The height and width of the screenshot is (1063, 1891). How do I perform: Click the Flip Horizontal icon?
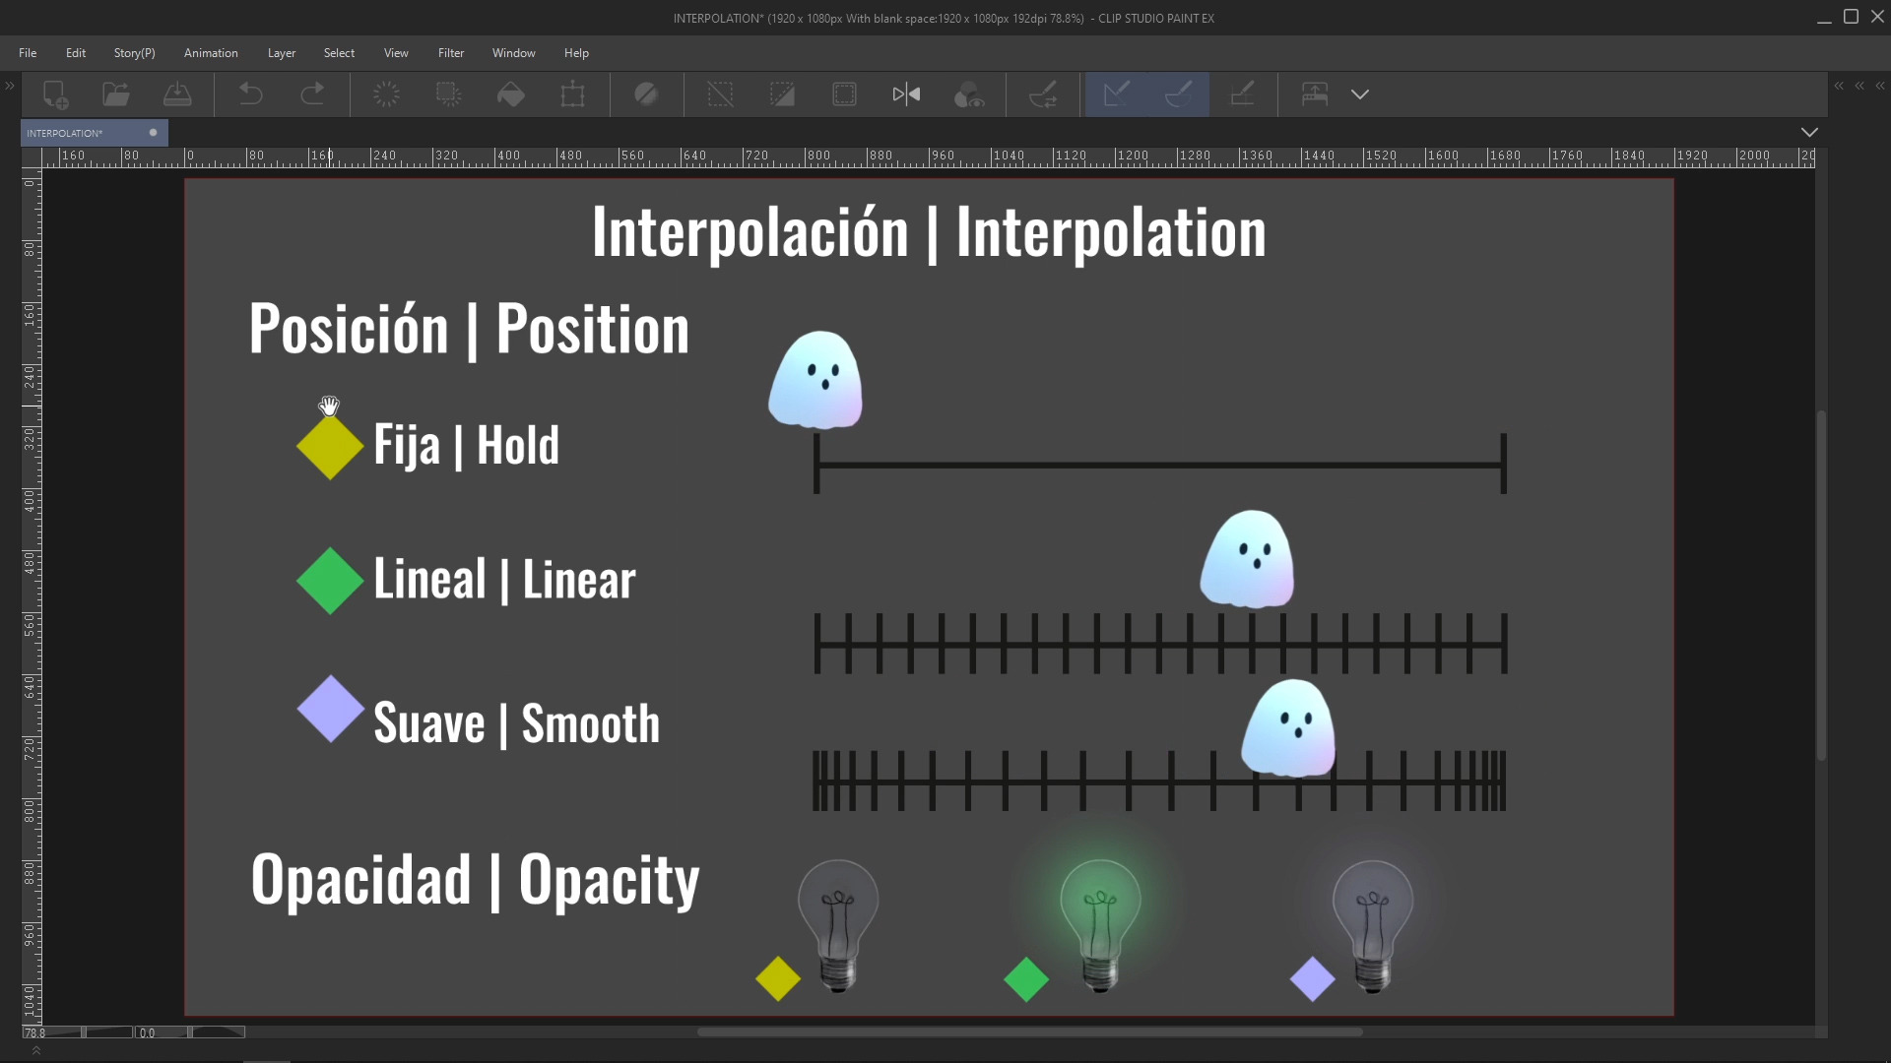click(906, 94)
